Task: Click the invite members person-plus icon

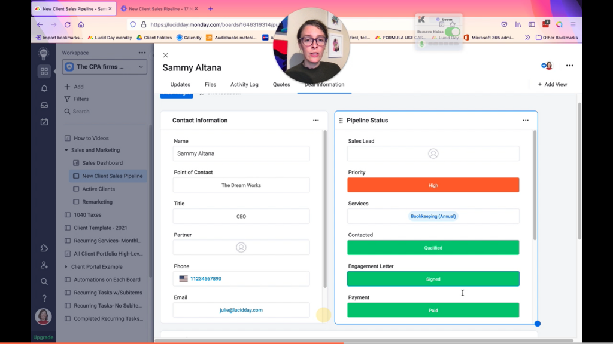Action: tap(44, 265)
